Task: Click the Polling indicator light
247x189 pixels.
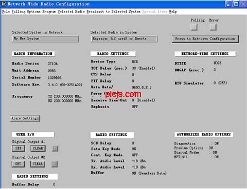Action: tap(194, 27)
